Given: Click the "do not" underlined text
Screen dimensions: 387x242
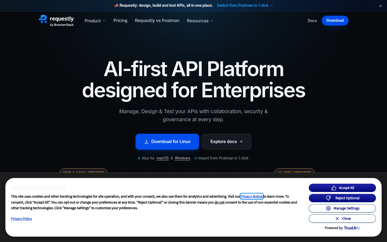Looking at the screenshot, I should (219, 202).
